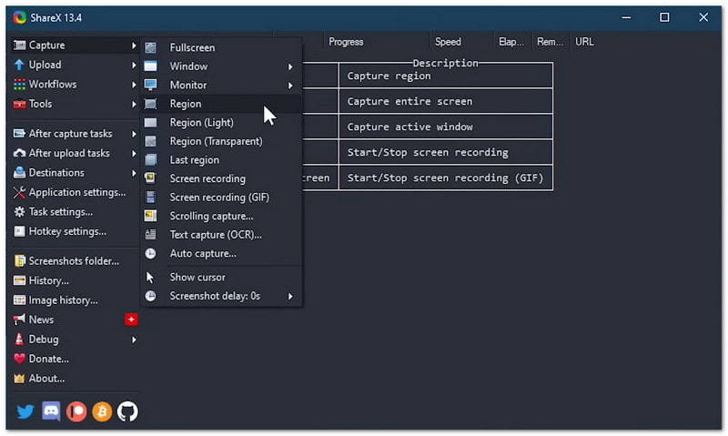The height and width of the screenshot is (436, 728).
Task: Click the Fullscreen capture icon
Action: click(x=150, y=47)
